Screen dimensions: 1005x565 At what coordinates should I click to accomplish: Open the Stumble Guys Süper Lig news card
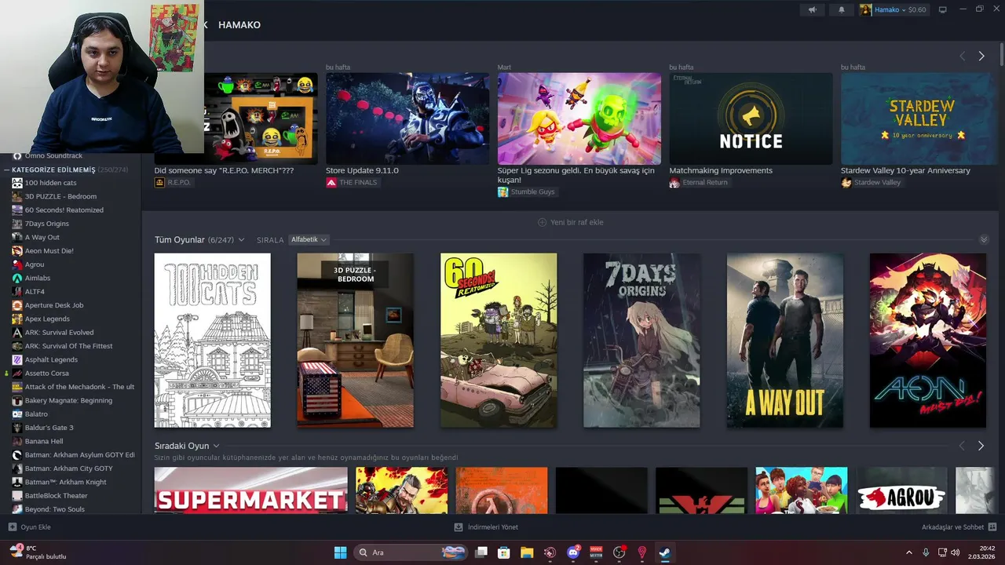(x=579, y=118)
